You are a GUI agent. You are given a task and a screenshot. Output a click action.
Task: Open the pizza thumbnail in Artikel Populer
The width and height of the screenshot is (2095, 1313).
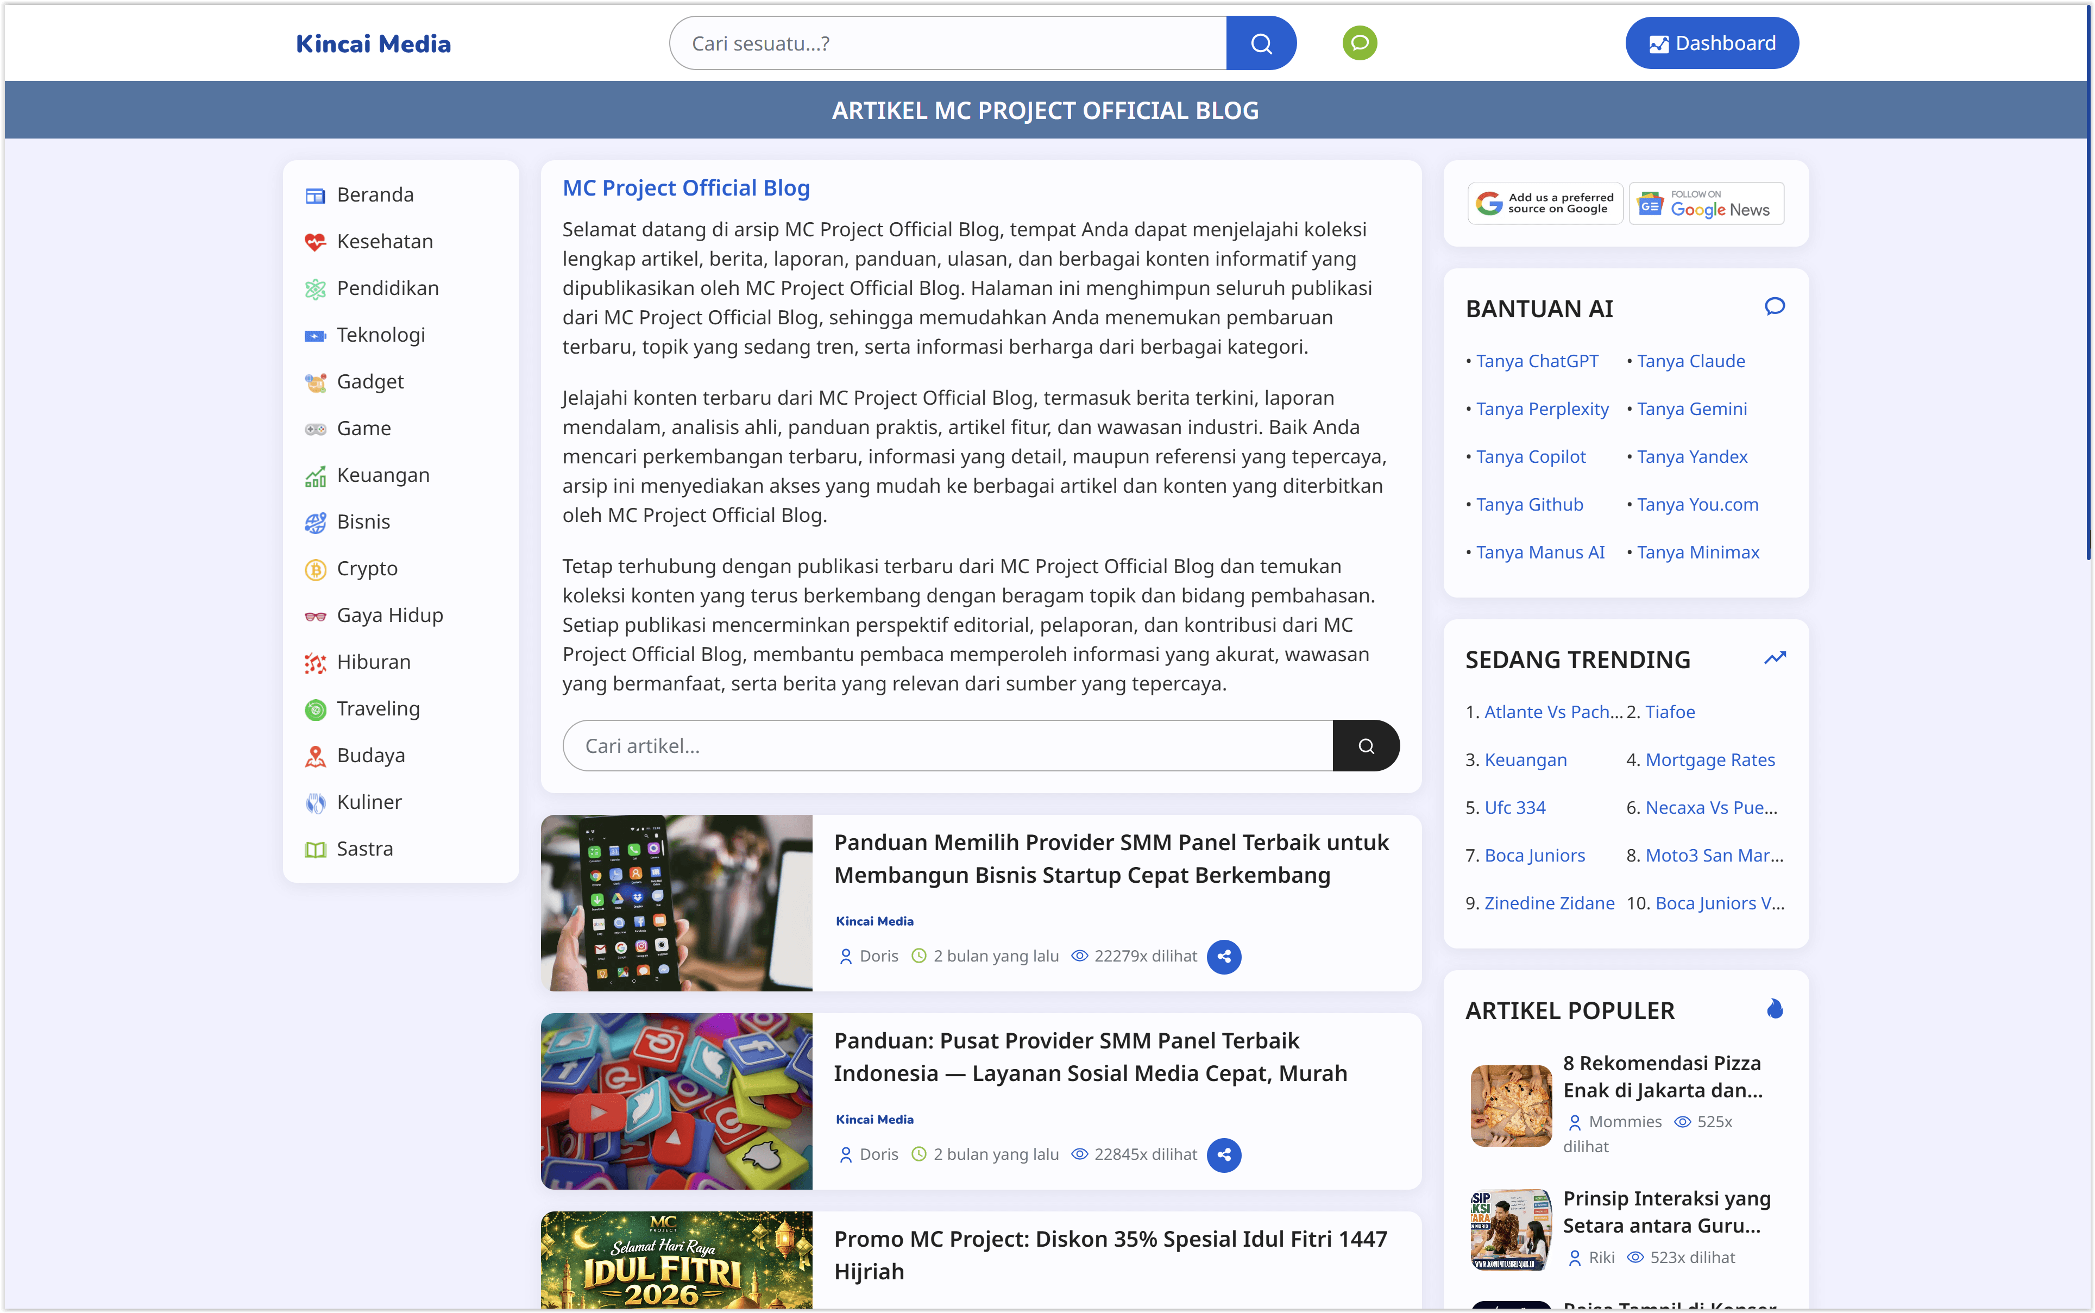(1511, 1105)
